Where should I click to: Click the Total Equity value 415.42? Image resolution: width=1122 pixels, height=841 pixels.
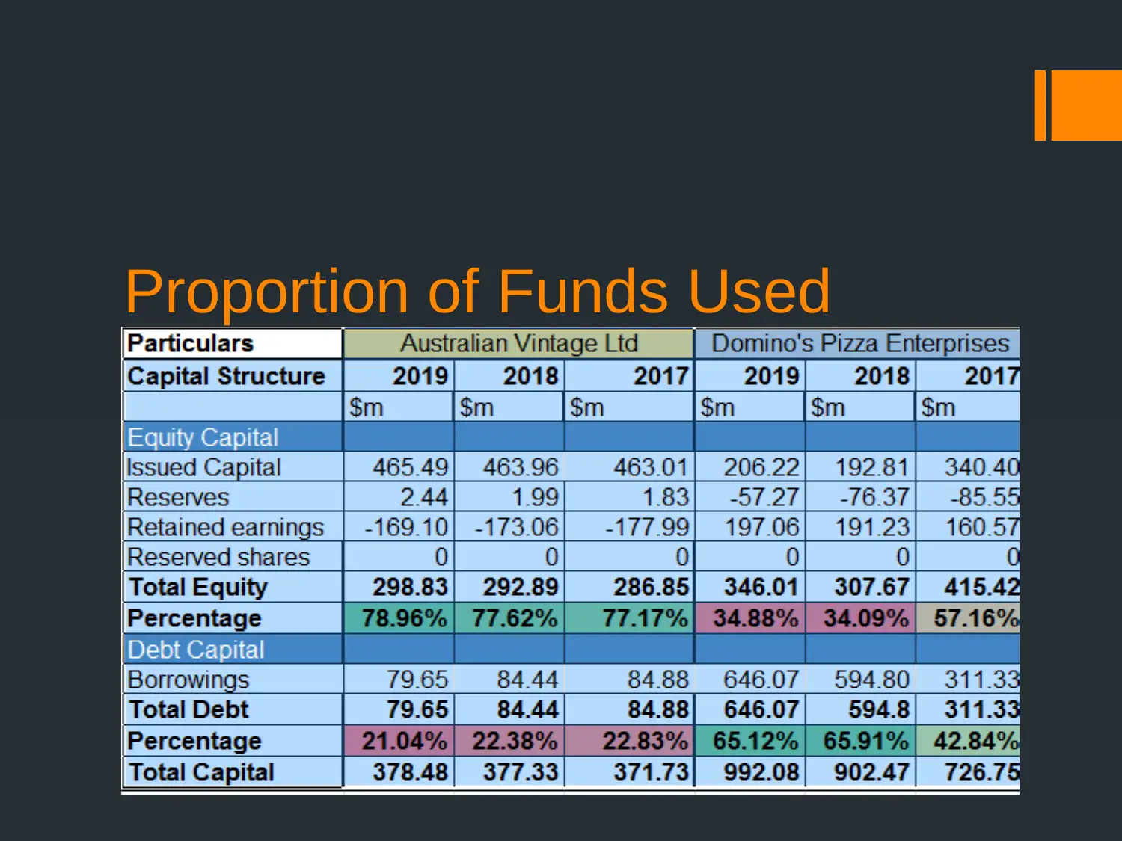(981, 587)
